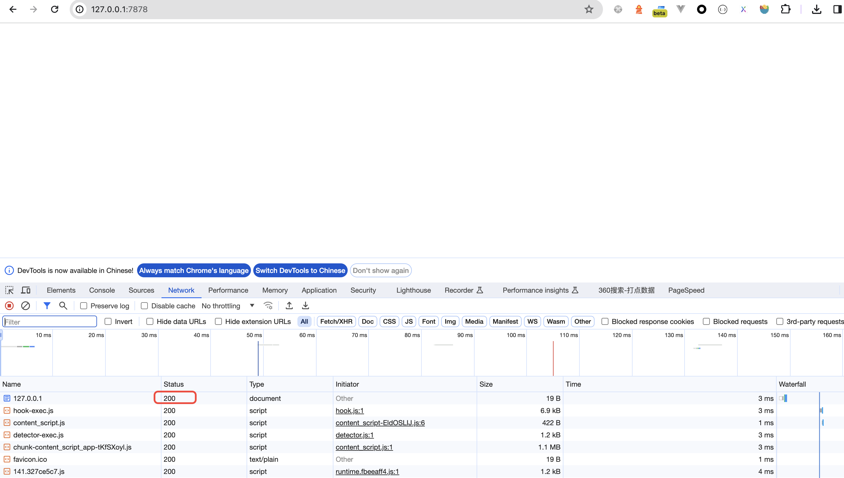Enable Preserve log checkbox
The height and width of the screenshot is (478, 844).
pyautogui.click(x=83, y=306)
